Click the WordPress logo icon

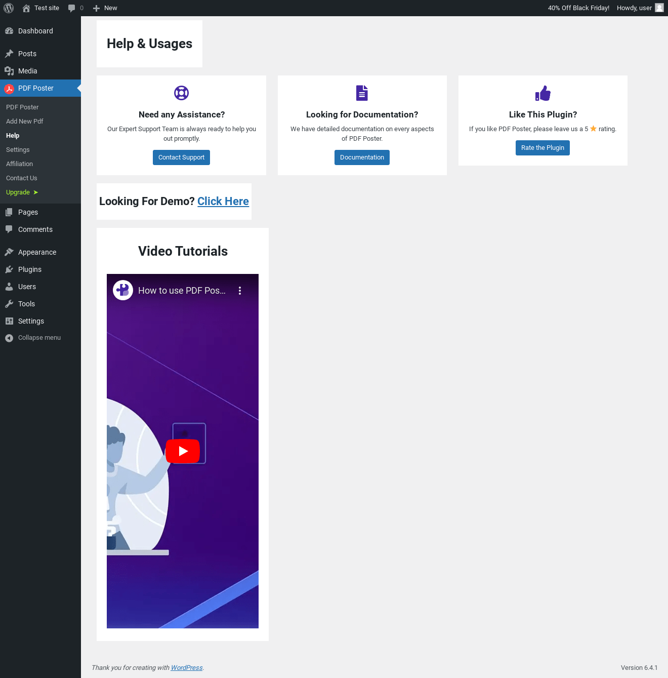(x=9, y=8)
